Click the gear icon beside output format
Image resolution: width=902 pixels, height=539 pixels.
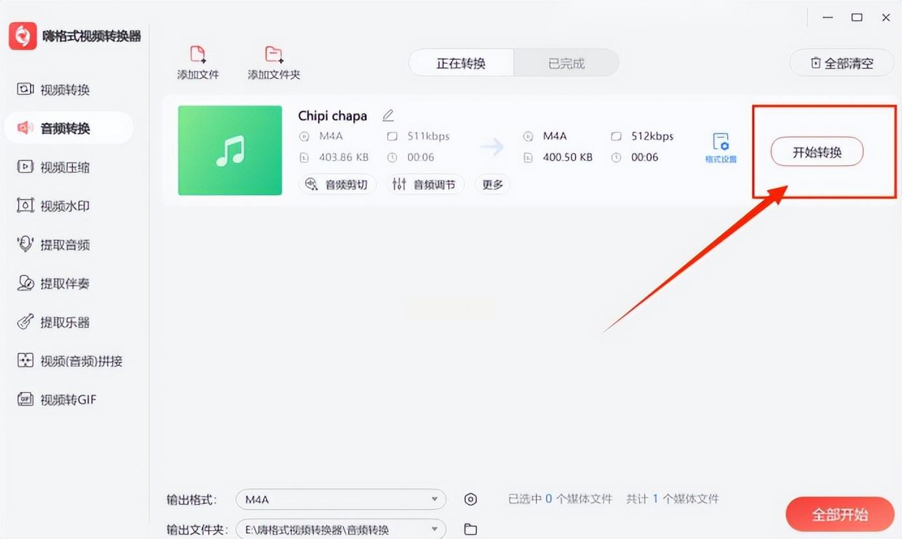click(x=471, y=499)
